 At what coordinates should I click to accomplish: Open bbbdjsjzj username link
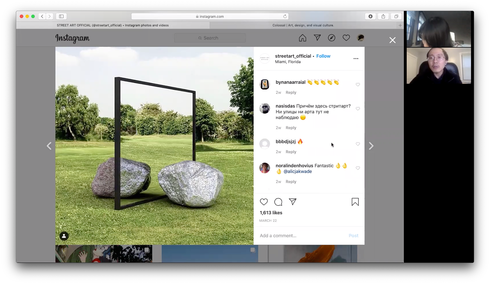point(286,141)
